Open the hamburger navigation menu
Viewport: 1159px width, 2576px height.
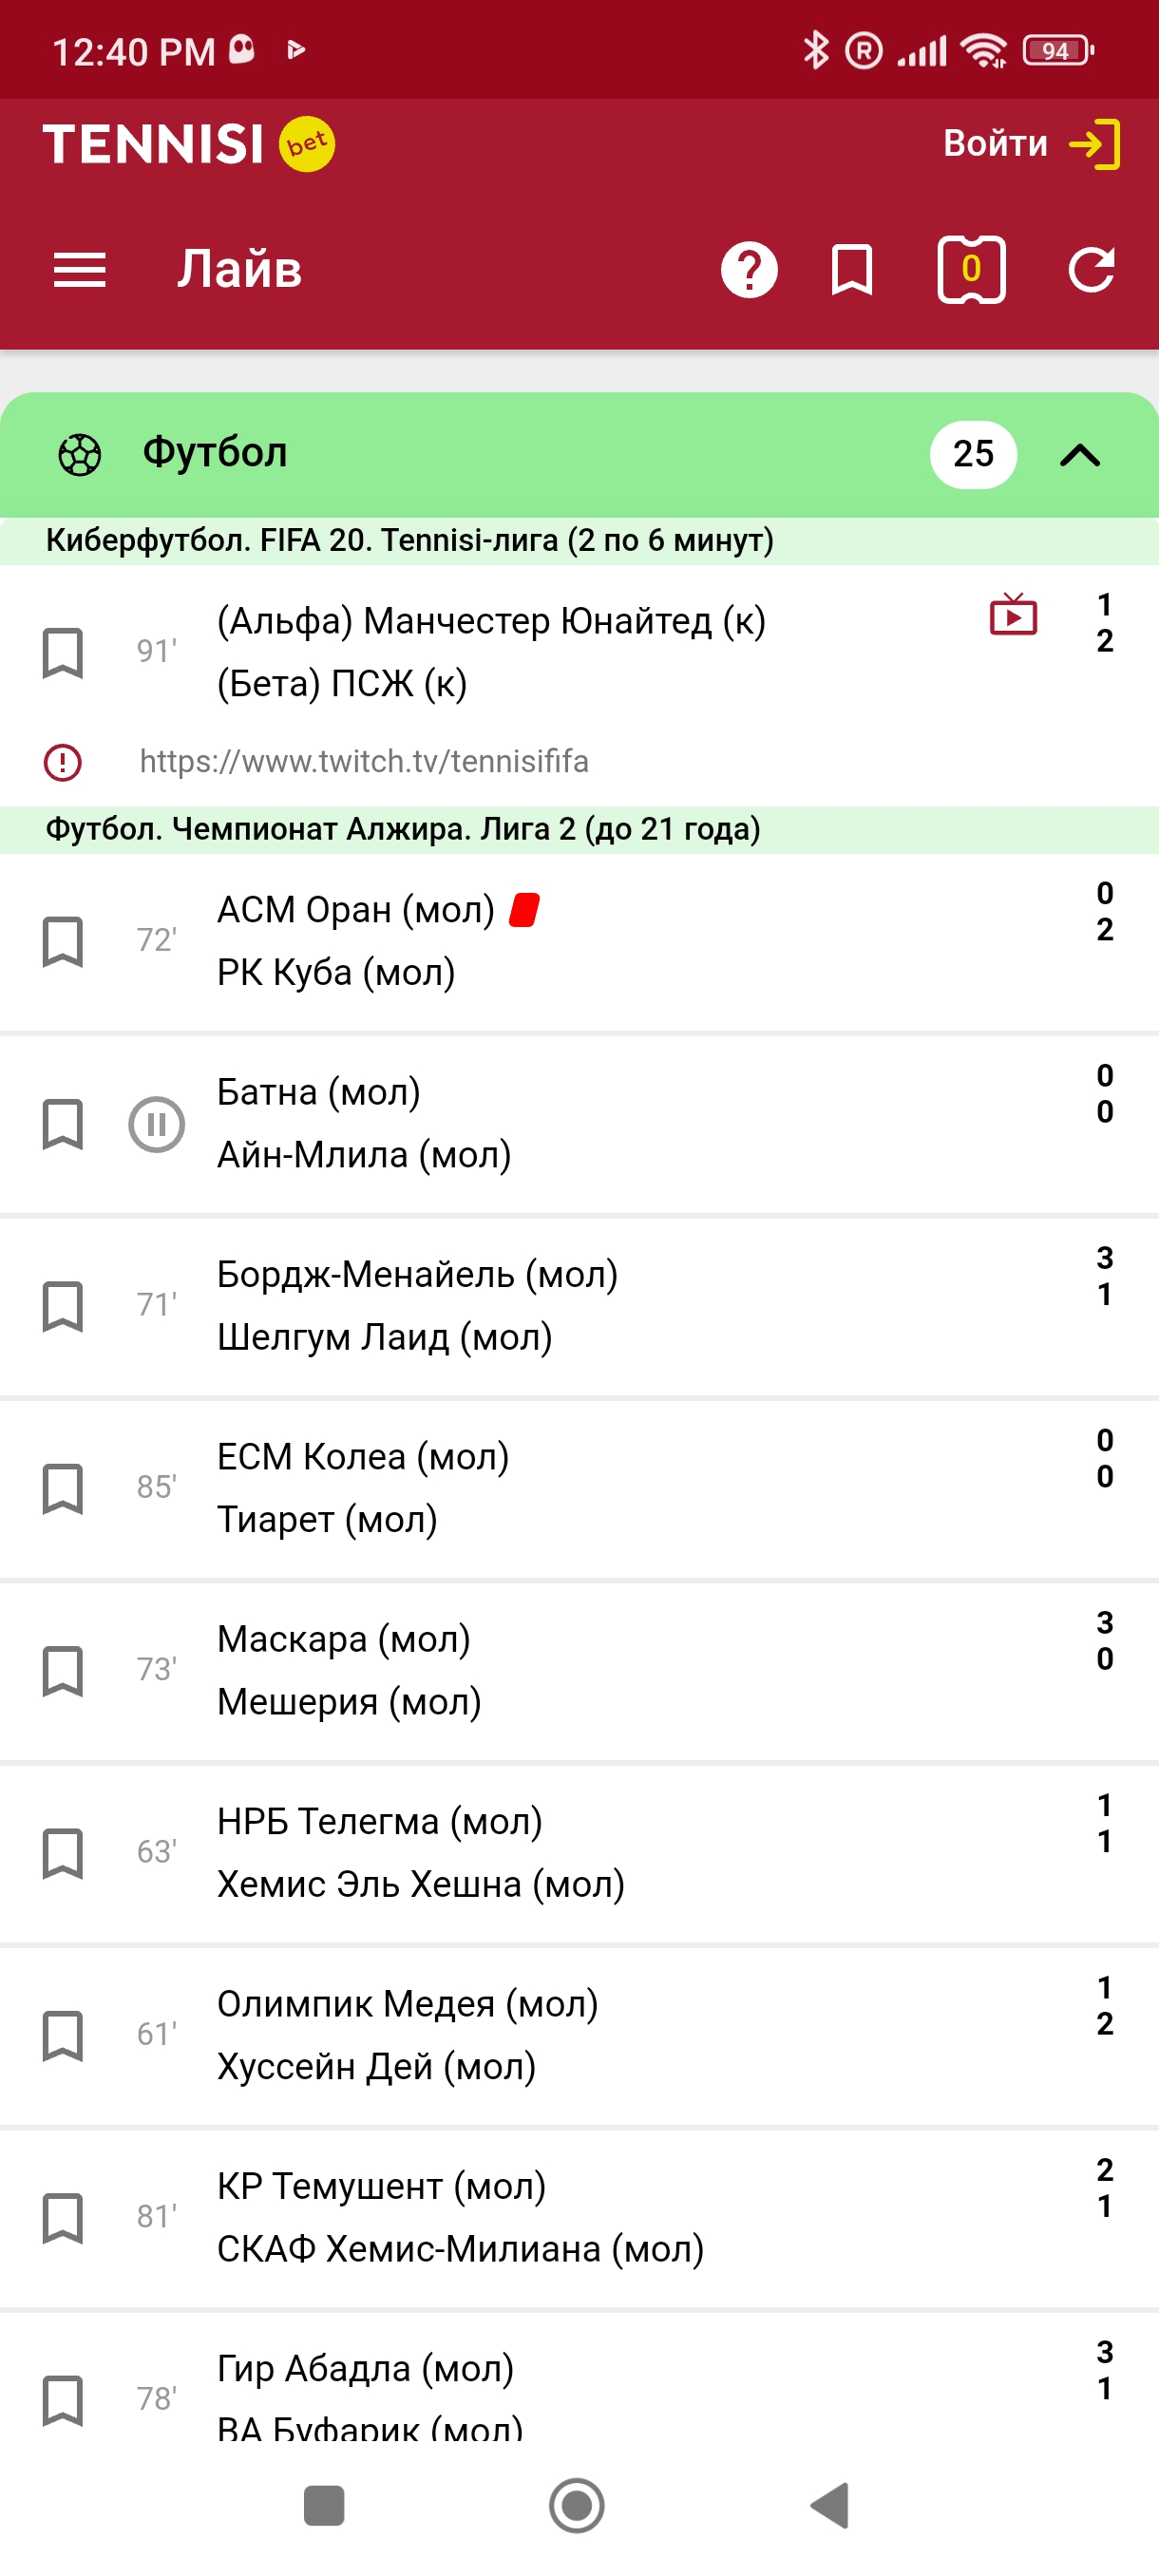click(x=79, y=270)
